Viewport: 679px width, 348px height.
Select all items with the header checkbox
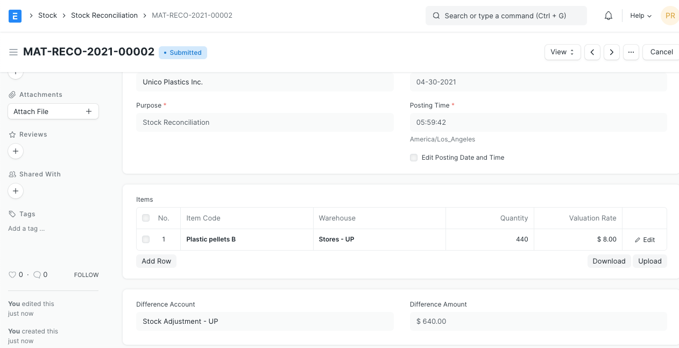click(x=146, y=218)
